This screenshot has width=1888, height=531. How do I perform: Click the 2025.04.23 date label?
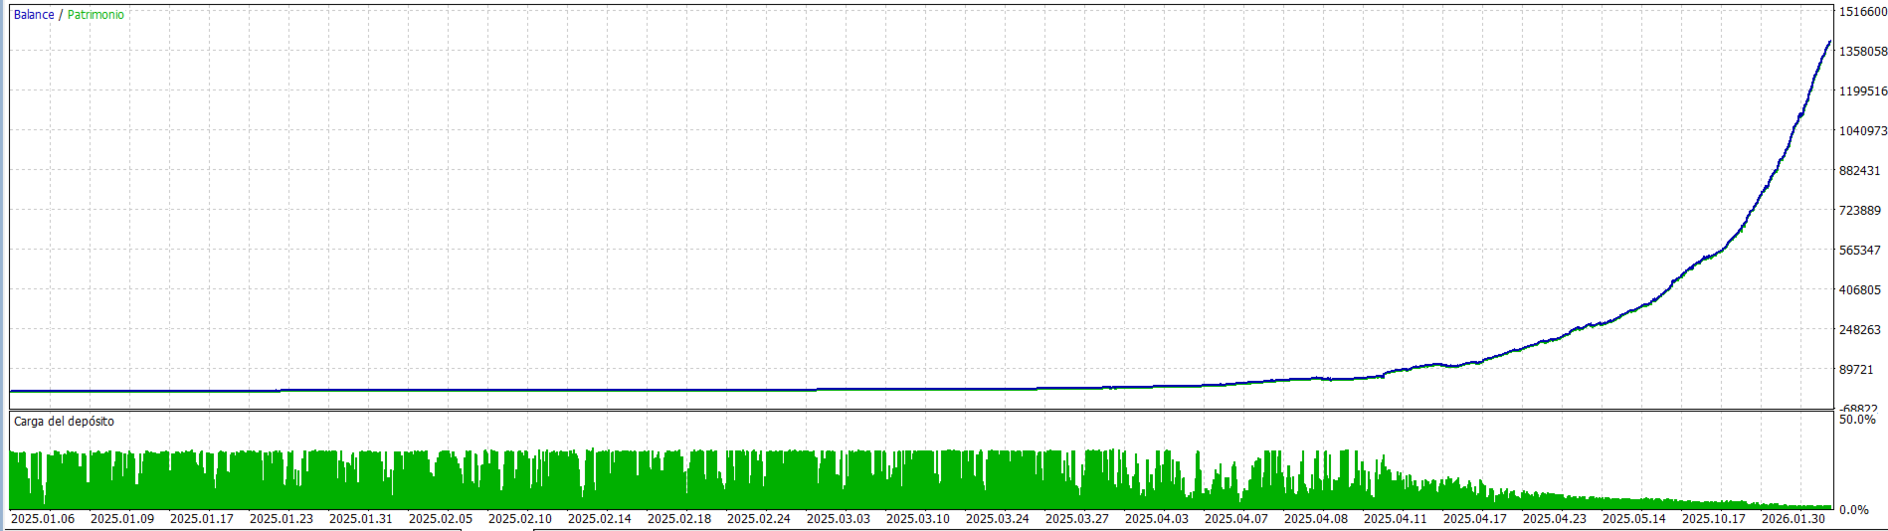[1555, 519]
